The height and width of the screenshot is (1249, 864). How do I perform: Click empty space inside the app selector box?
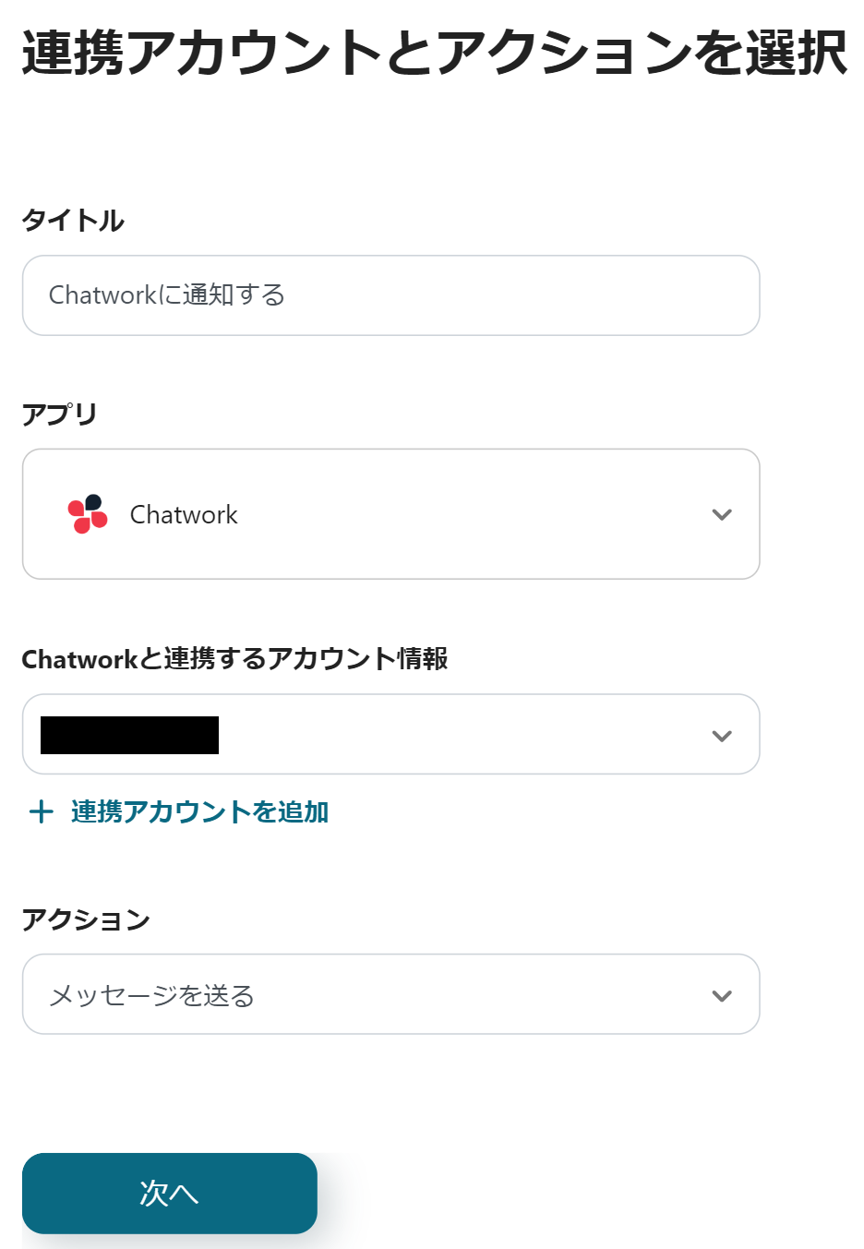click(462, 514)
